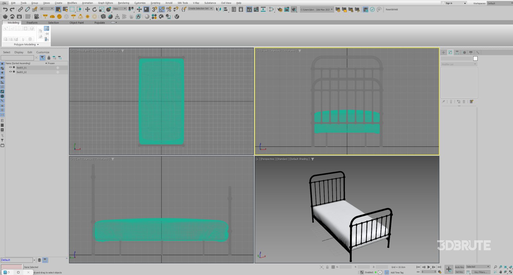Screen dimensions: 513x275
Task: Activate the Zoom Extents All icon
Action: click(x=511, y=267)
